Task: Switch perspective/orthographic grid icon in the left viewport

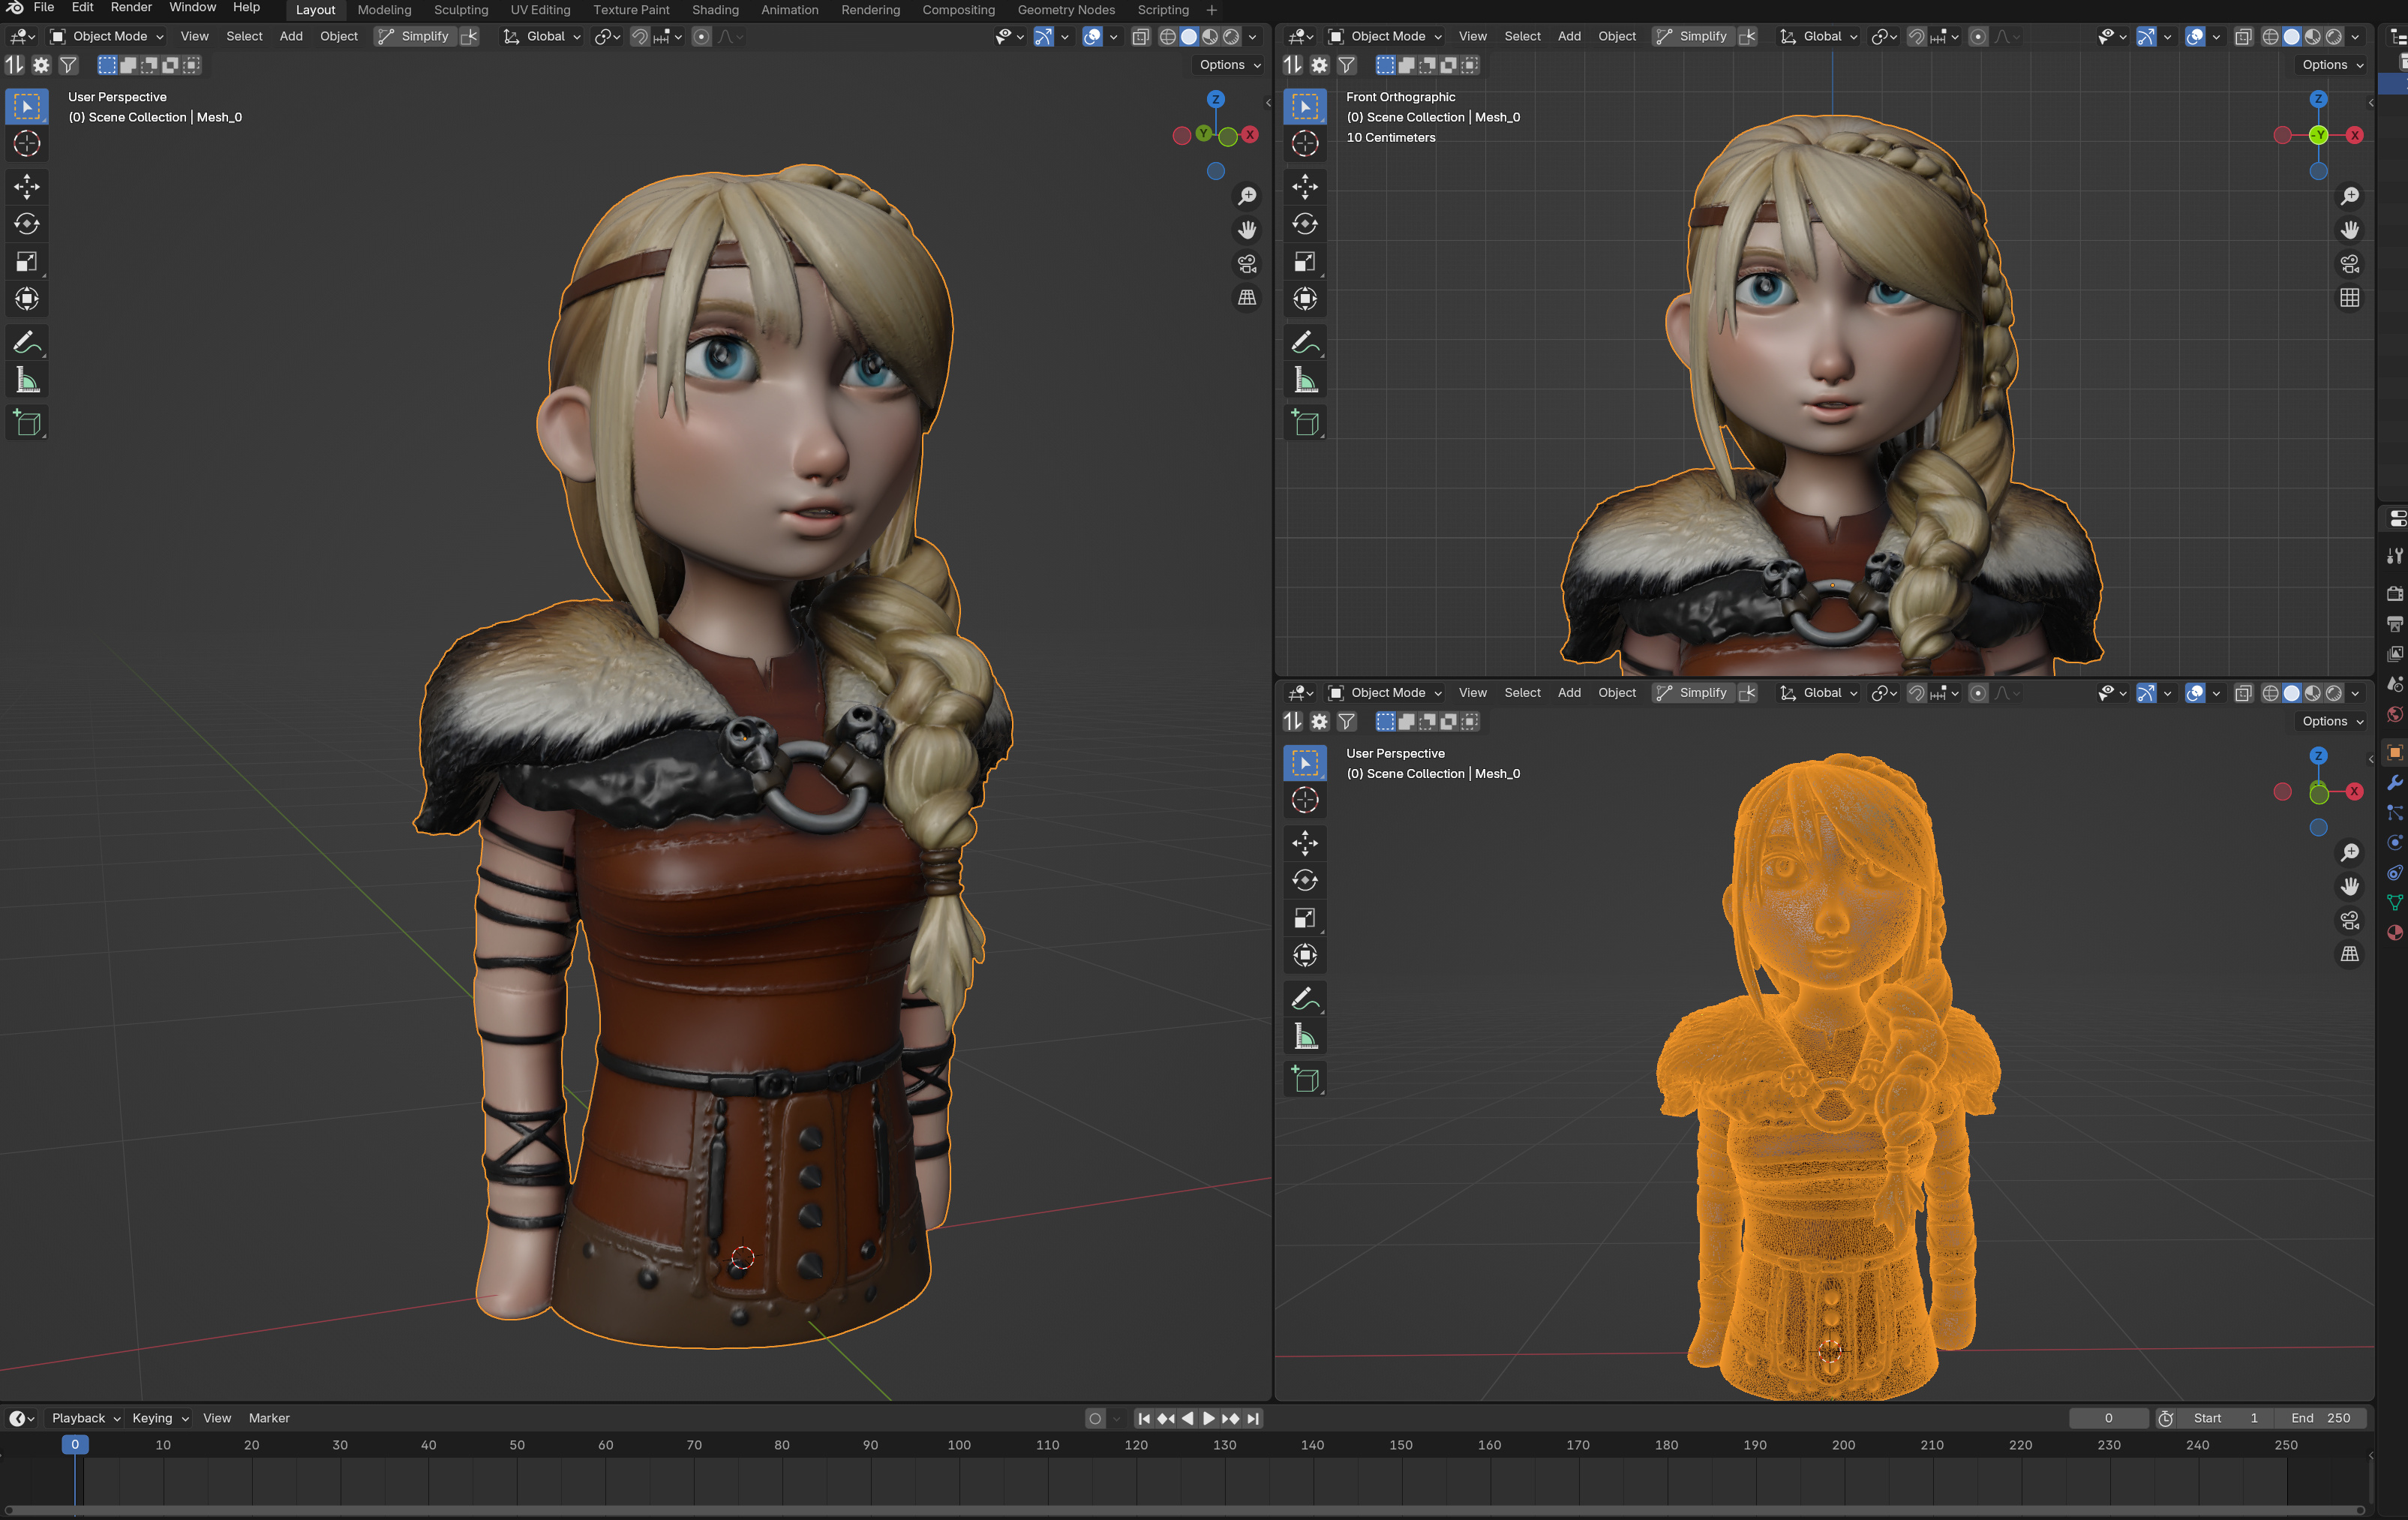Action: tap(1247, 298)
